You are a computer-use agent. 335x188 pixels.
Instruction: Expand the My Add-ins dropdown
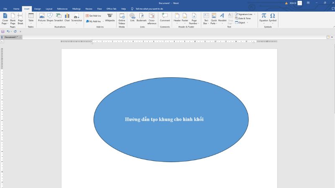(x=102, y=21)
